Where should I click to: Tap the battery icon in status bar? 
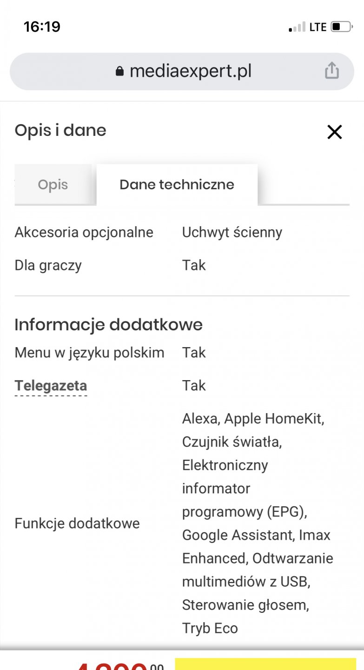(x=341, y=27)
